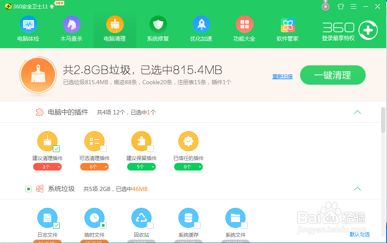Click the 系统文件 folder icon
The width and height of the screenshot is (387, 243).
tap(235, 218)
